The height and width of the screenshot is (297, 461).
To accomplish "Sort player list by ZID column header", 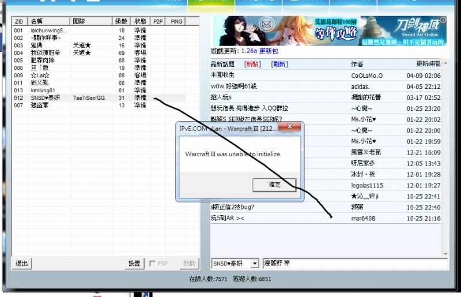I will coord(20,21).
